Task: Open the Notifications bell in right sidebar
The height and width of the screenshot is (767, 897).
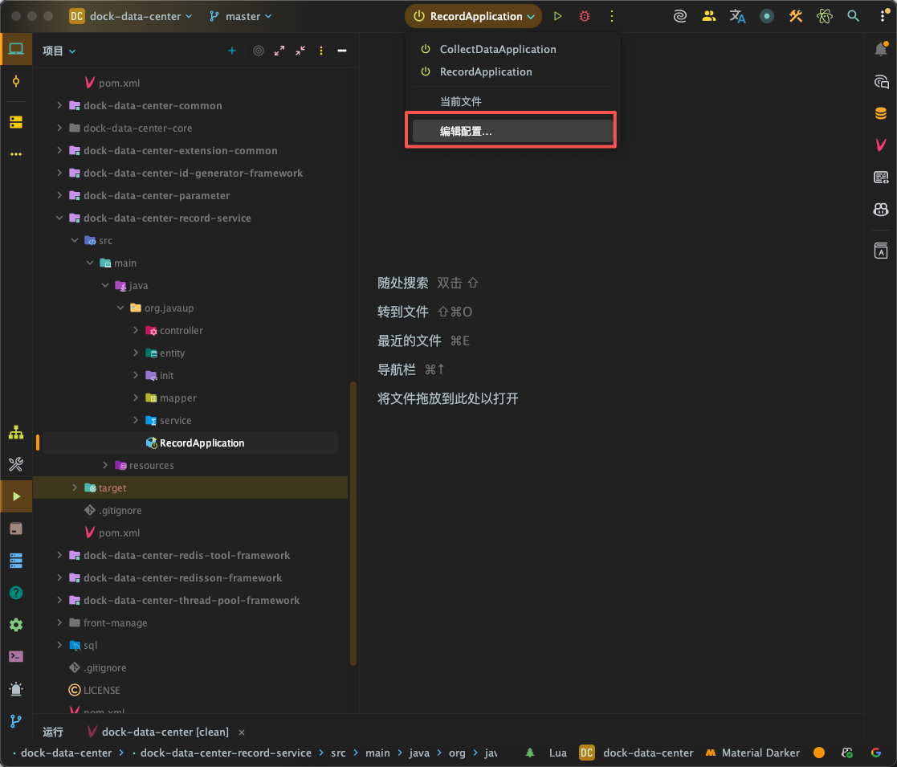Action: [881, 50]
